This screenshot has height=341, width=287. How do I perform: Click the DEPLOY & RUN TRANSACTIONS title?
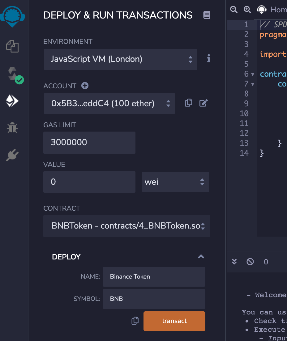tap(118, 15)
